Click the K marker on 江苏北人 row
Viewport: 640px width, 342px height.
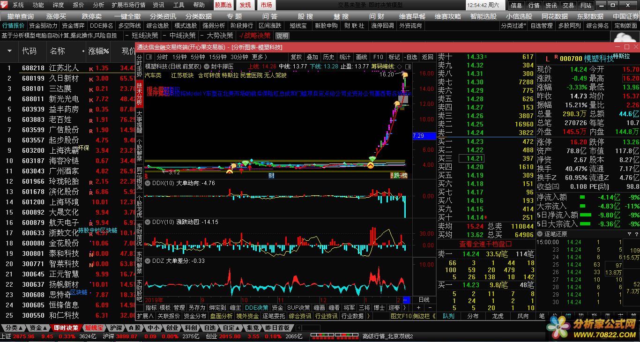click(91, 69)
